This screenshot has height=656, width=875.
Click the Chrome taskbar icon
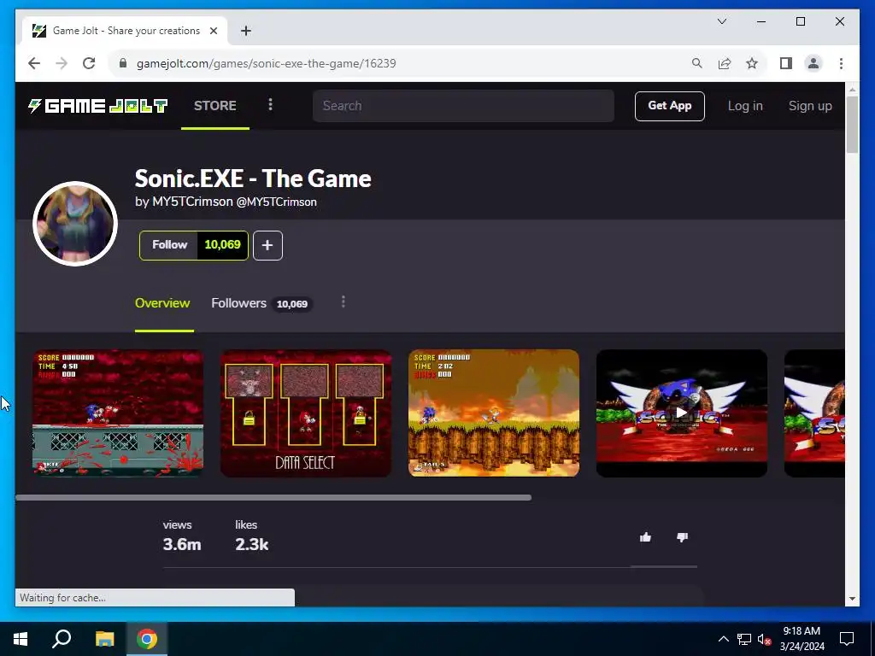point(147,639)
